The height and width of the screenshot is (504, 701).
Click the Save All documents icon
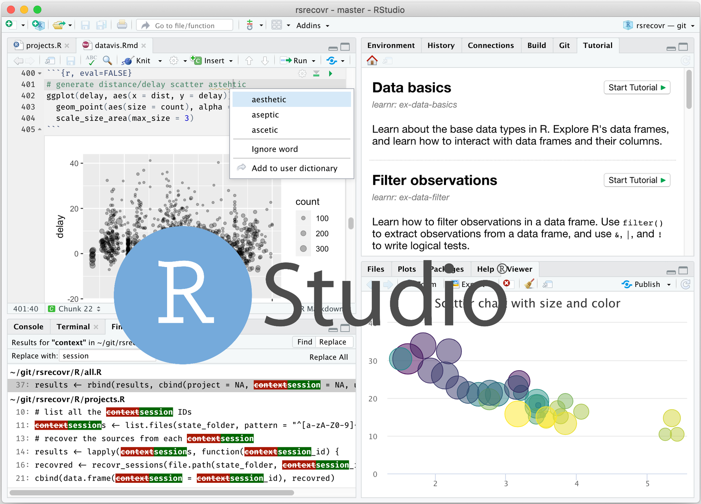tap(101, 25)
